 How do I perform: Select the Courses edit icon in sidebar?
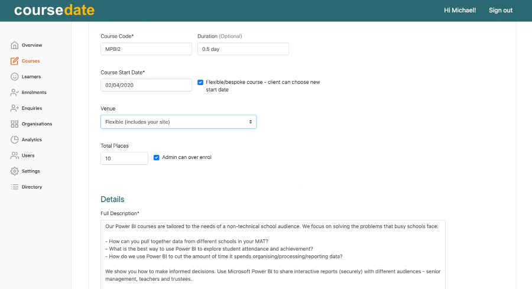[14, 61]
